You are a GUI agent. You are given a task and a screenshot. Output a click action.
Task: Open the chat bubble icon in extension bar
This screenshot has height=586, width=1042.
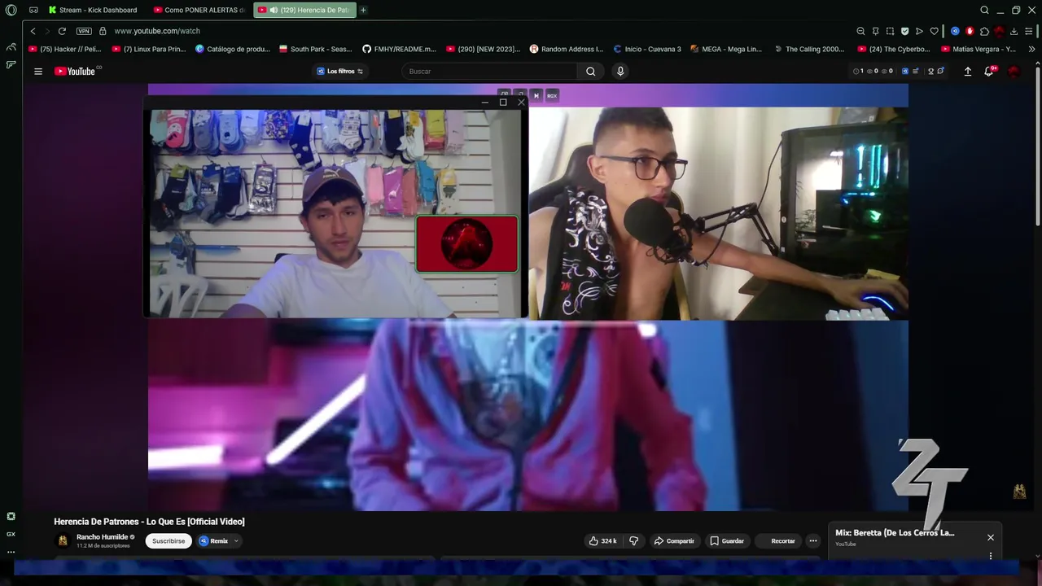[x=940, y=71]
